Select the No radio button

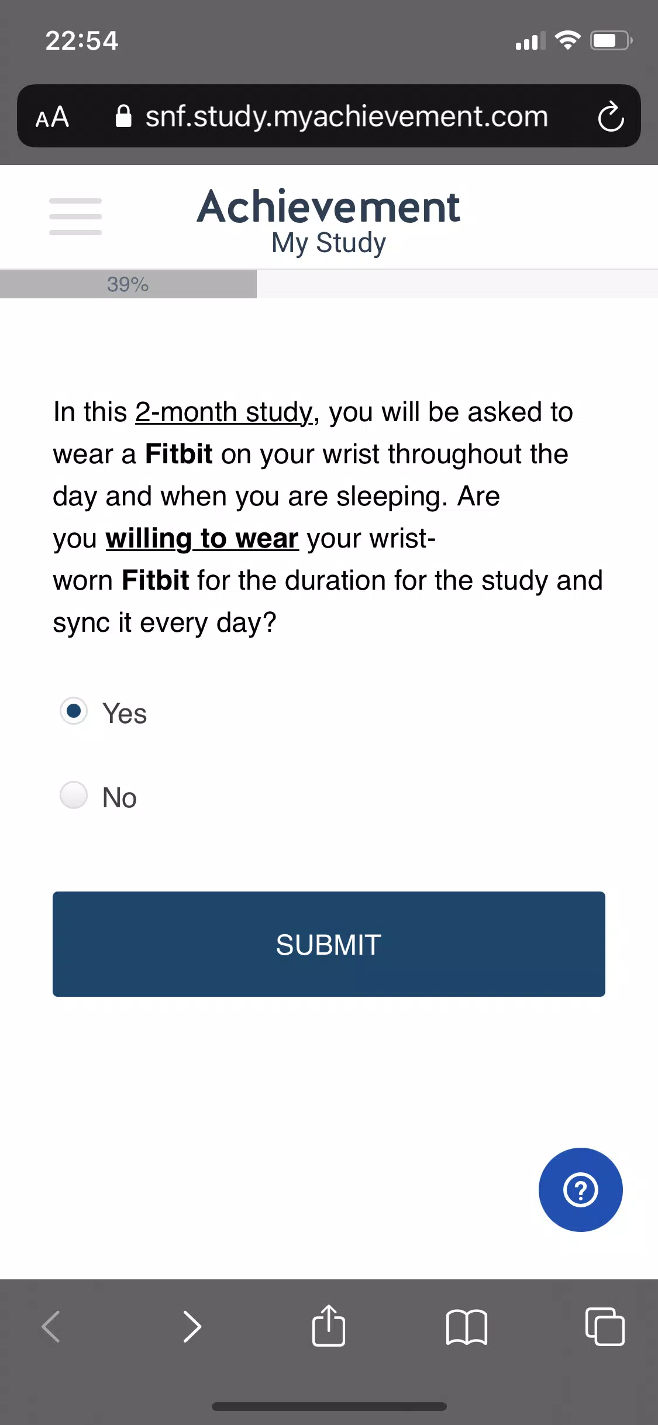(74, 795)
